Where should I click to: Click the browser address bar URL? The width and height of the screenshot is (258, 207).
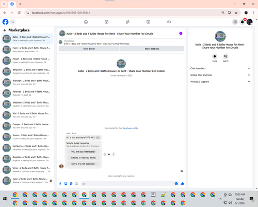click(61, 13)
